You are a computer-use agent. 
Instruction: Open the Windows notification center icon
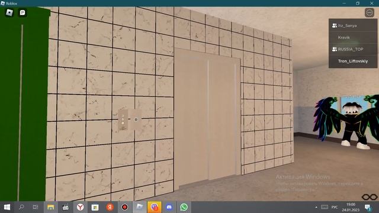pyautogui.click(x=368, y=207)
